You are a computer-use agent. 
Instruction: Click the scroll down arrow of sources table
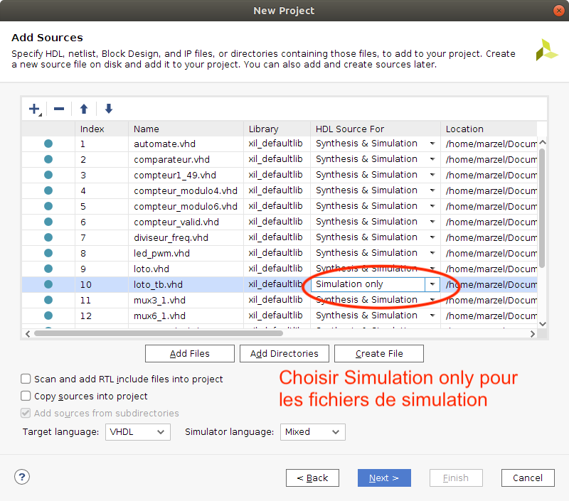click(543, 324)
